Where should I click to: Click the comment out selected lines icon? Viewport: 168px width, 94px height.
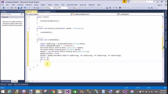114,8
